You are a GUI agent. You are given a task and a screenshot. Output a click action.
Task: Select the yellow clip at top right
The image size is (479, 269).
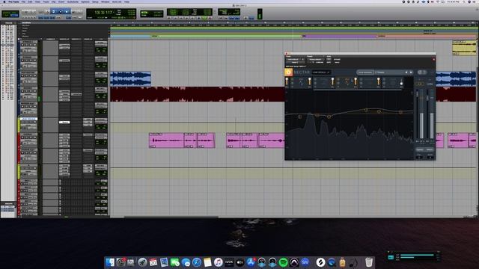pos(464,48)
